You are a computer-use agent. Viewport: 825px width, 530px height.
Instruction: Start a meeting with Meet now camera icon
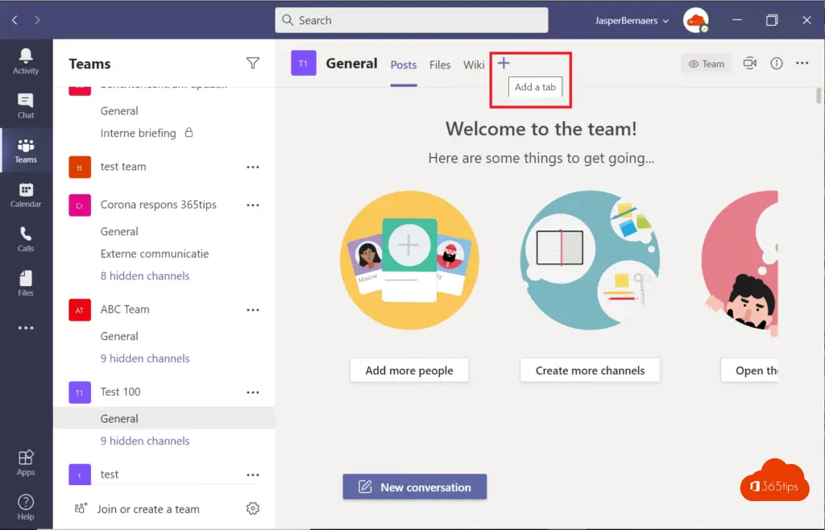click(750, 64)
